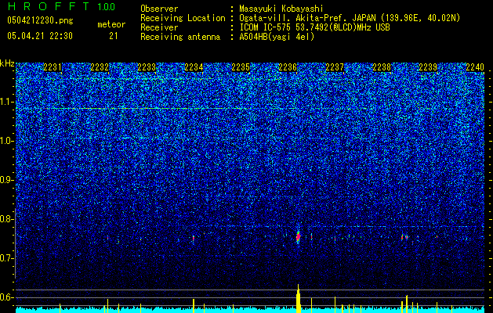
Task: Select the filename 0504212230.png
Action: pos(40,20)
